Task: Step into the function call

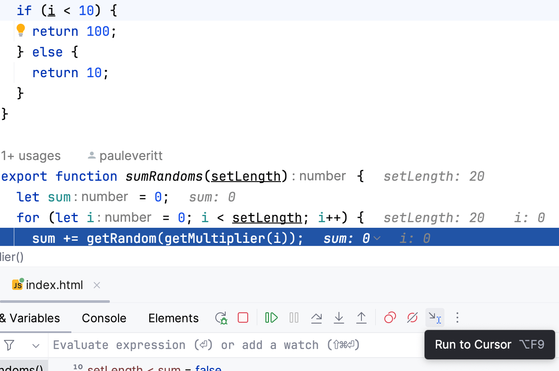Action: point(339,318)
